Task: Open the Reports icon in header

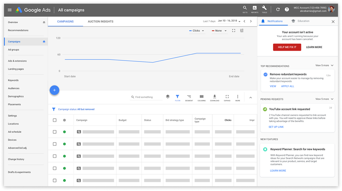Action: pyautogui.click(x=254, y=9)
